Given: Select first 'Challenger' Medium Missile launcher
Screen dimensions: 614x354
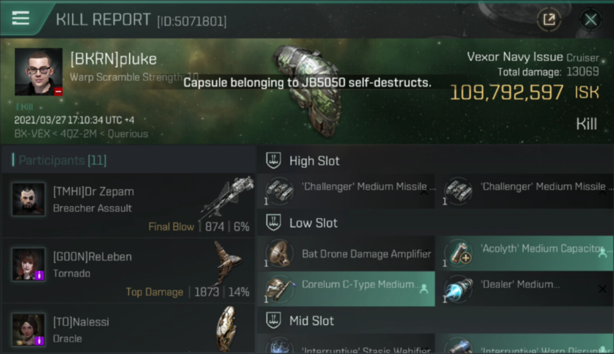Looking at the screenshot, I should click(346, 192).
